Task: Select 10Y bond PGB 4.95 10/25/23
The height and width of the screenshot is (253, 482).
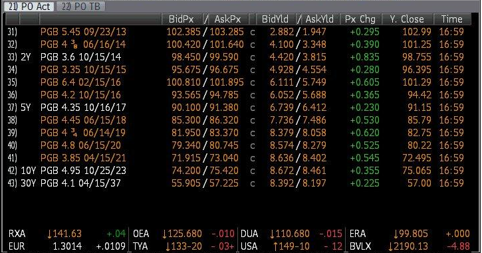Action: [x=83, y=171]
